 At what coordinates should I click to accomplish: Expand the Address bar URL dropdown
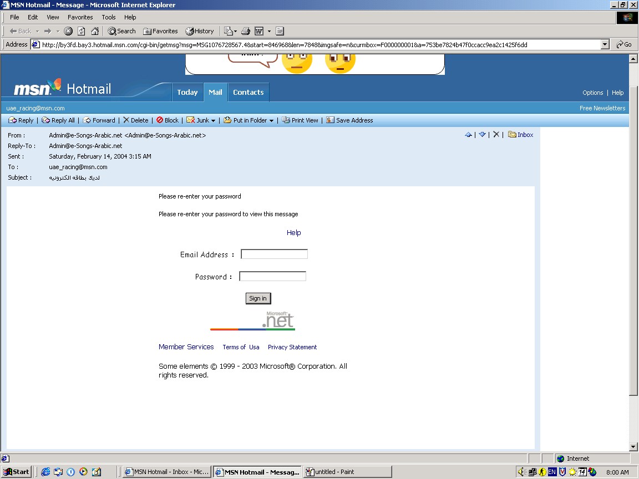click(605, 44)
